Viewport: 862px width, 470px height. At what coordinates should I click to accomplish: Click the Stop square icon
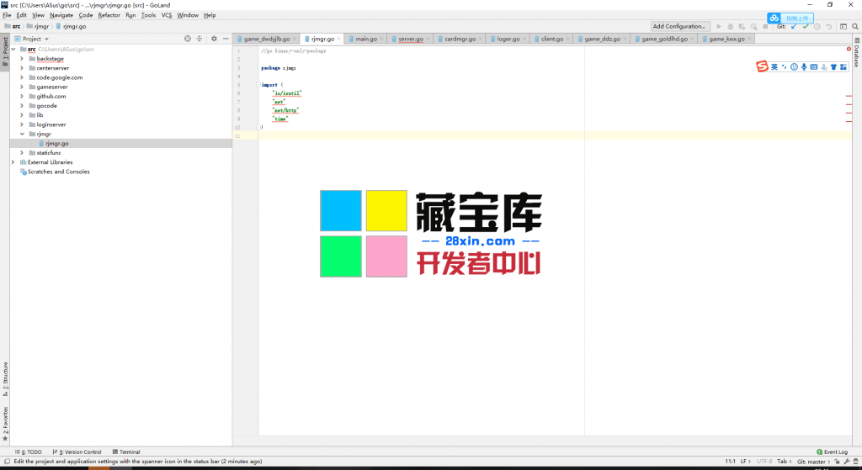765,26
